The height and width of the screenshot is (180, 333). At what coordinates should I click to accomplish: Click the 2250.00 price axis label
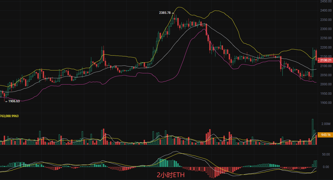(x=325, y=38)
